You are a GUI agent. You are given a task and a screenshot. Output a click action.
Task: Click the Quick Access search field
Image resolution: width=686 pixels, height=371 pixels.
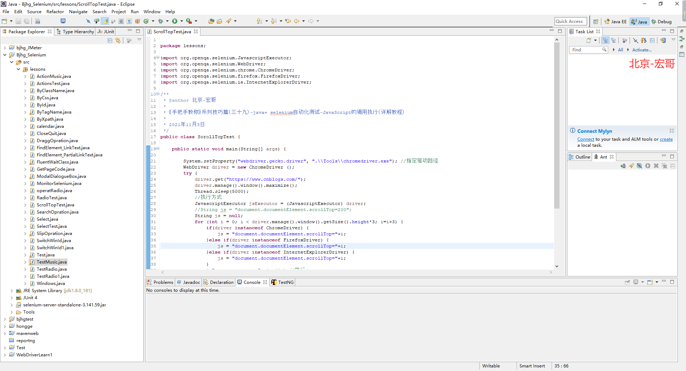(x=570, y=21)
